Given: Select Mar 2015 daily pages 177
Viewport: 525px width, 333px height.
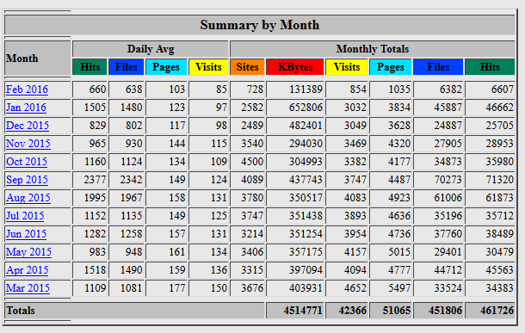Looking at the screenshot, I should click(176, 288).
